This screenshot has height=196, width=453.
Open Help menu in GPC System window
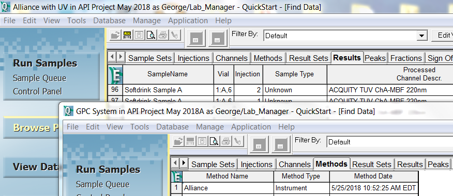tap(286, 126)
